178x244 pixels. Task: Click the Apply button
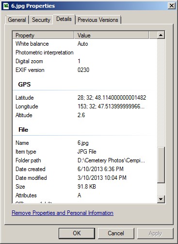tap(155, 233)
